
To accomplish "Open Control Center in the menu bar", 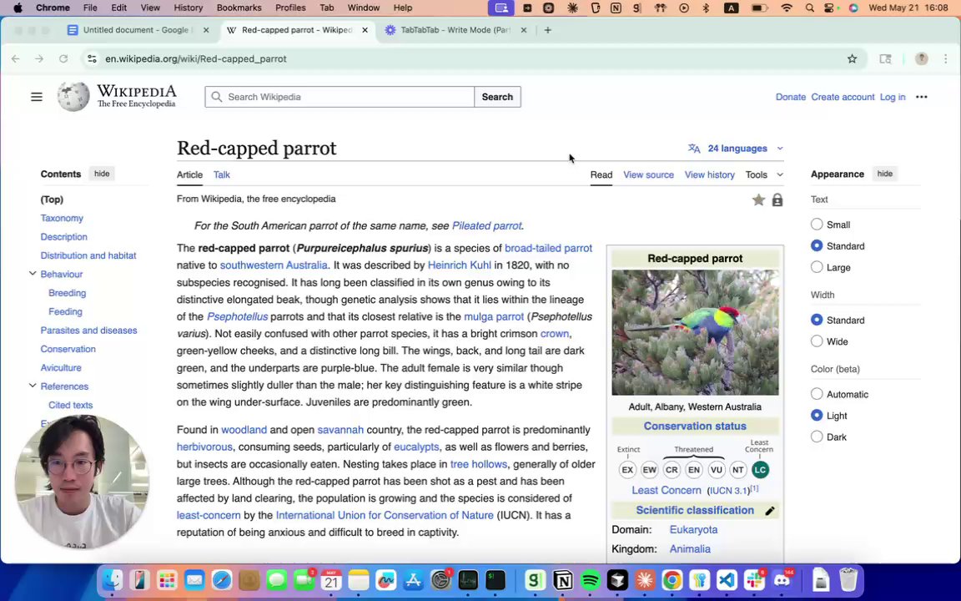I will pyautogui.click(x=830, y=8).
